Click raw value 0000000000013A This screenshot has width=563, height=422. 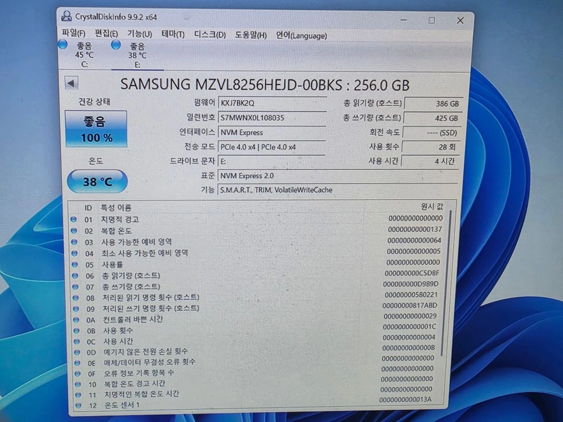coord(405,399)
